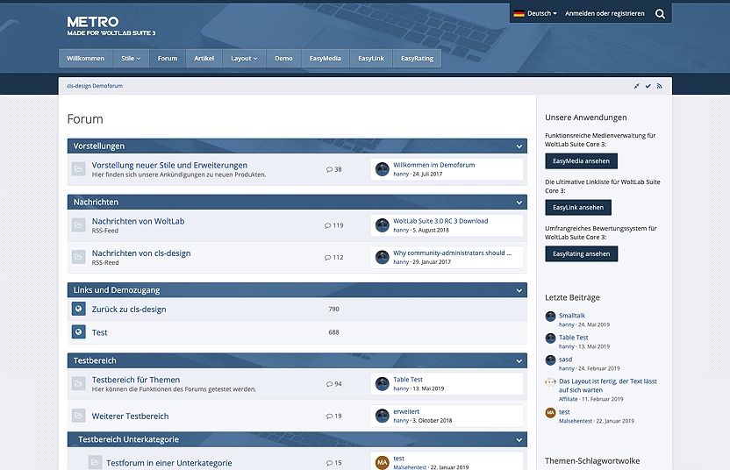Follow the Zurück zu cls-design link
This screenshot has width=730, height=470.
129,310
